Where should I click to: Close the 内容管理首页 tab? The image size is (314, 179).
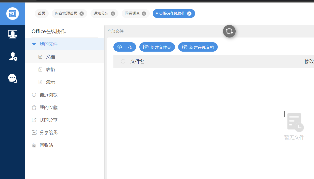coord(82,14)
